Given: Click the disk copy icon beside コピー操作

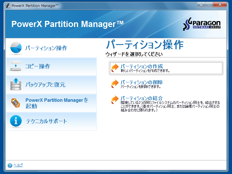Looking at the screenshot, I should pos(16,66).
